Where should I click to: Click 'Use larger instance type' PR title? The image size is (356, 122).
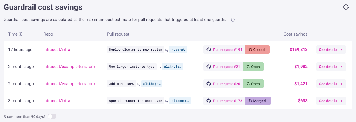point(132,67)
